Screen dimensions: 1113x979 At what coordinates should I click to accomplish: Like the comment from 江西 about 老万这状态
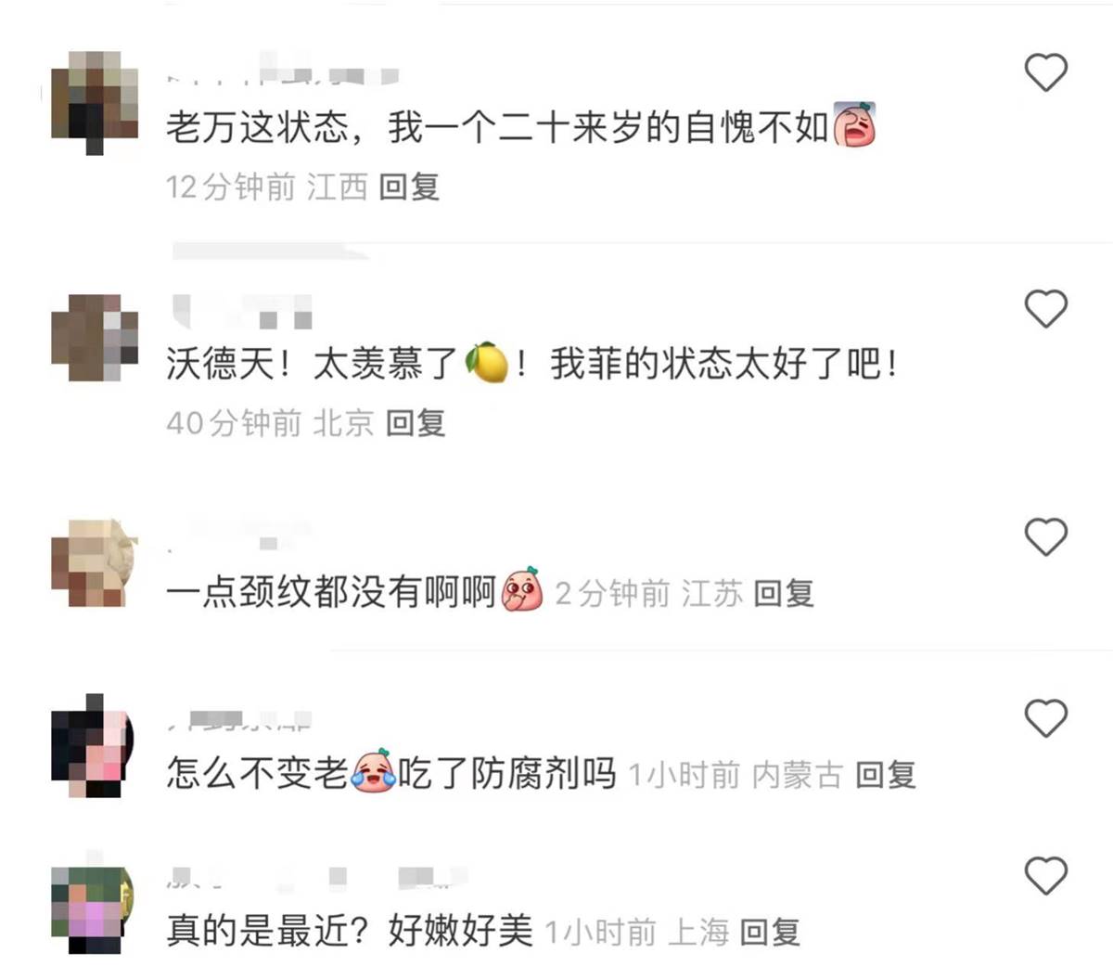click(x=1045, y=72)
